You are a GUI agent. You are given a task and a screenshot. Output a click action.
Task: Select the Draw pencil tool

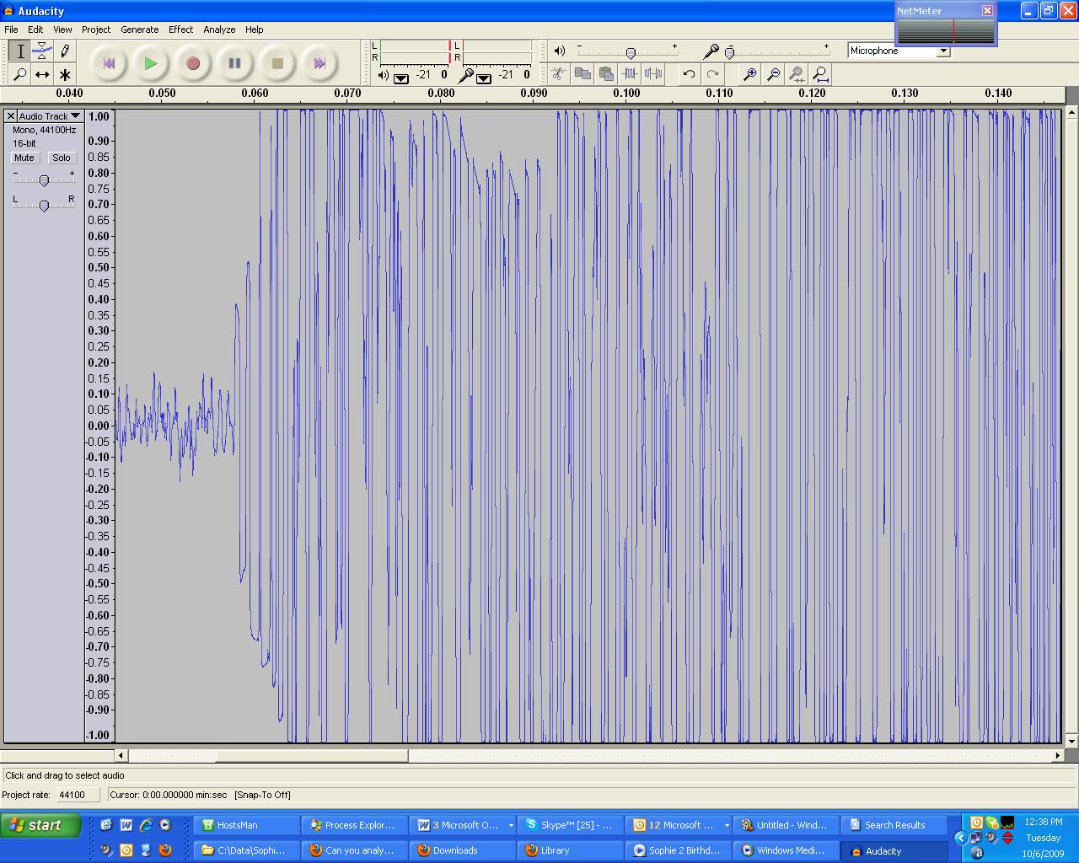click(x=65, y=51)
